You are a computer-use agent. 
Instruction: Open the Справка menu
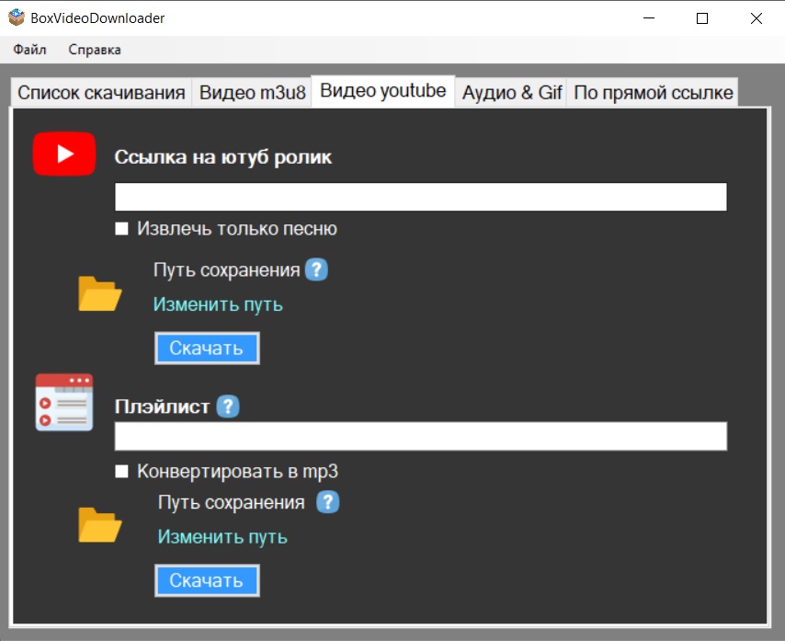(93, 50)
